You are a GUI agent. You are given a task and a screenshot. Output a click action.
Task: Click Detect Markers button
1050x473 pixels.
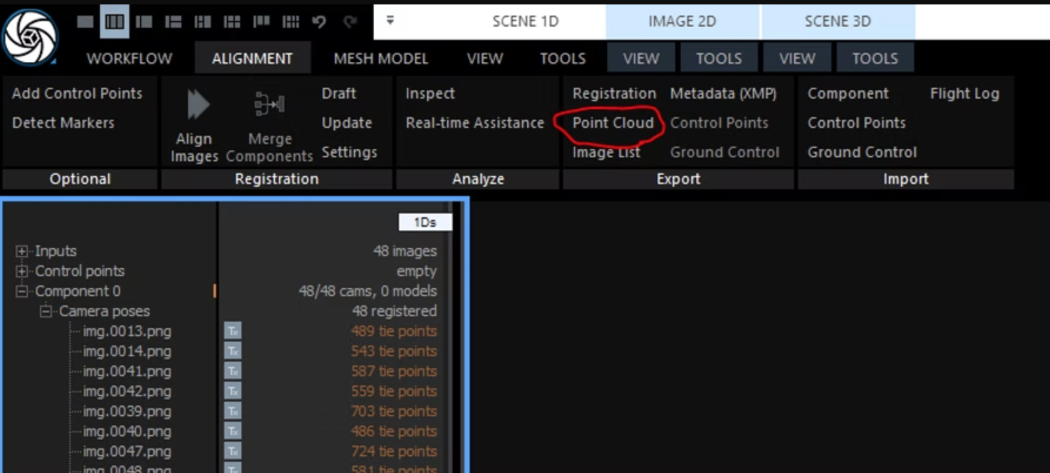tap(63, 123)
